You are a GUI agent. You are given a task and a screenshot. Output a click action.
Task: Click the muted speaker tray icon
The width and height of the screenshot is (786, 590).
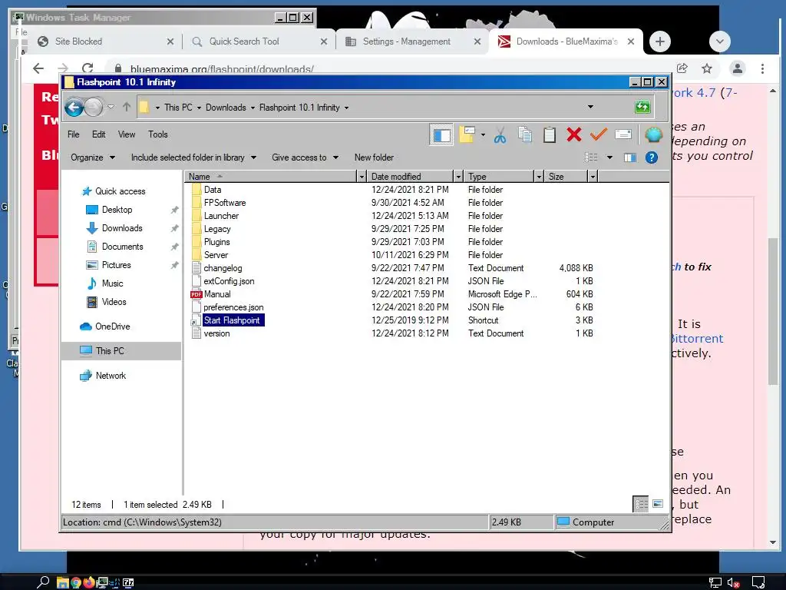pos(733,582)
